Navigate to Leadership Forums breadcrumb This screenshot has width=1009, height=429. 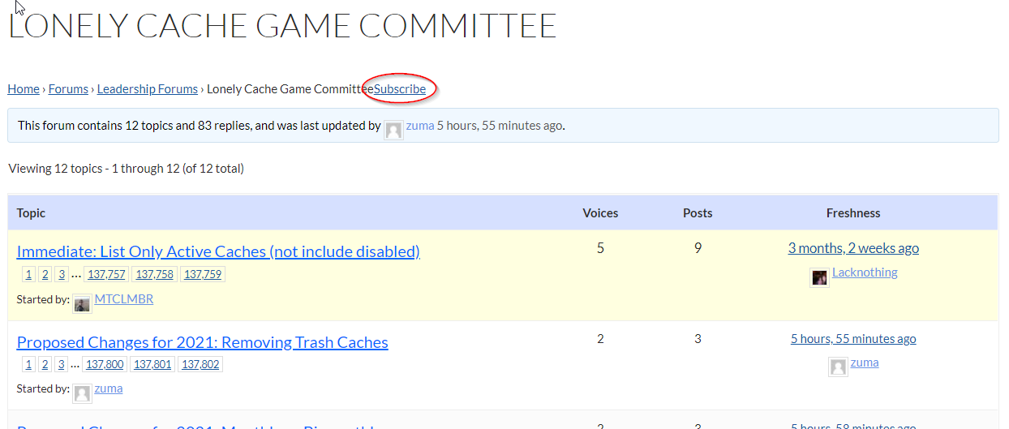coord(148,89)
